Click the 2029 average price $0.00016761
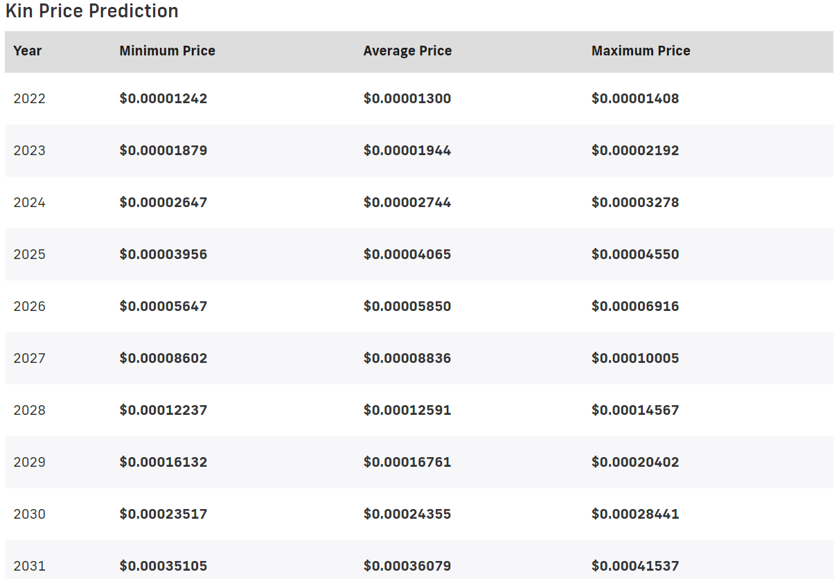This screenshot has width=834, height=579. click(x=407, y=462)
